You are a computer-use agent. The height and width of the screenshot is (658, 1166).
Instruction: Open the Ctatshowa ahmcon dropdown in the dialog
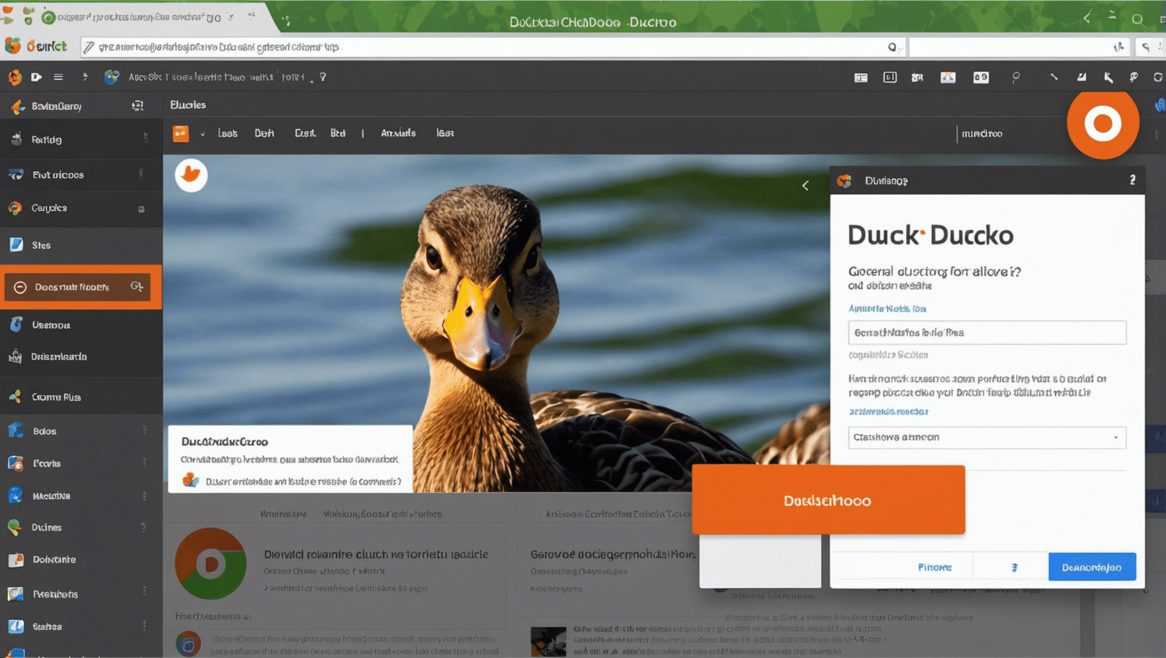pyautogui.click(x=987, y=438)
